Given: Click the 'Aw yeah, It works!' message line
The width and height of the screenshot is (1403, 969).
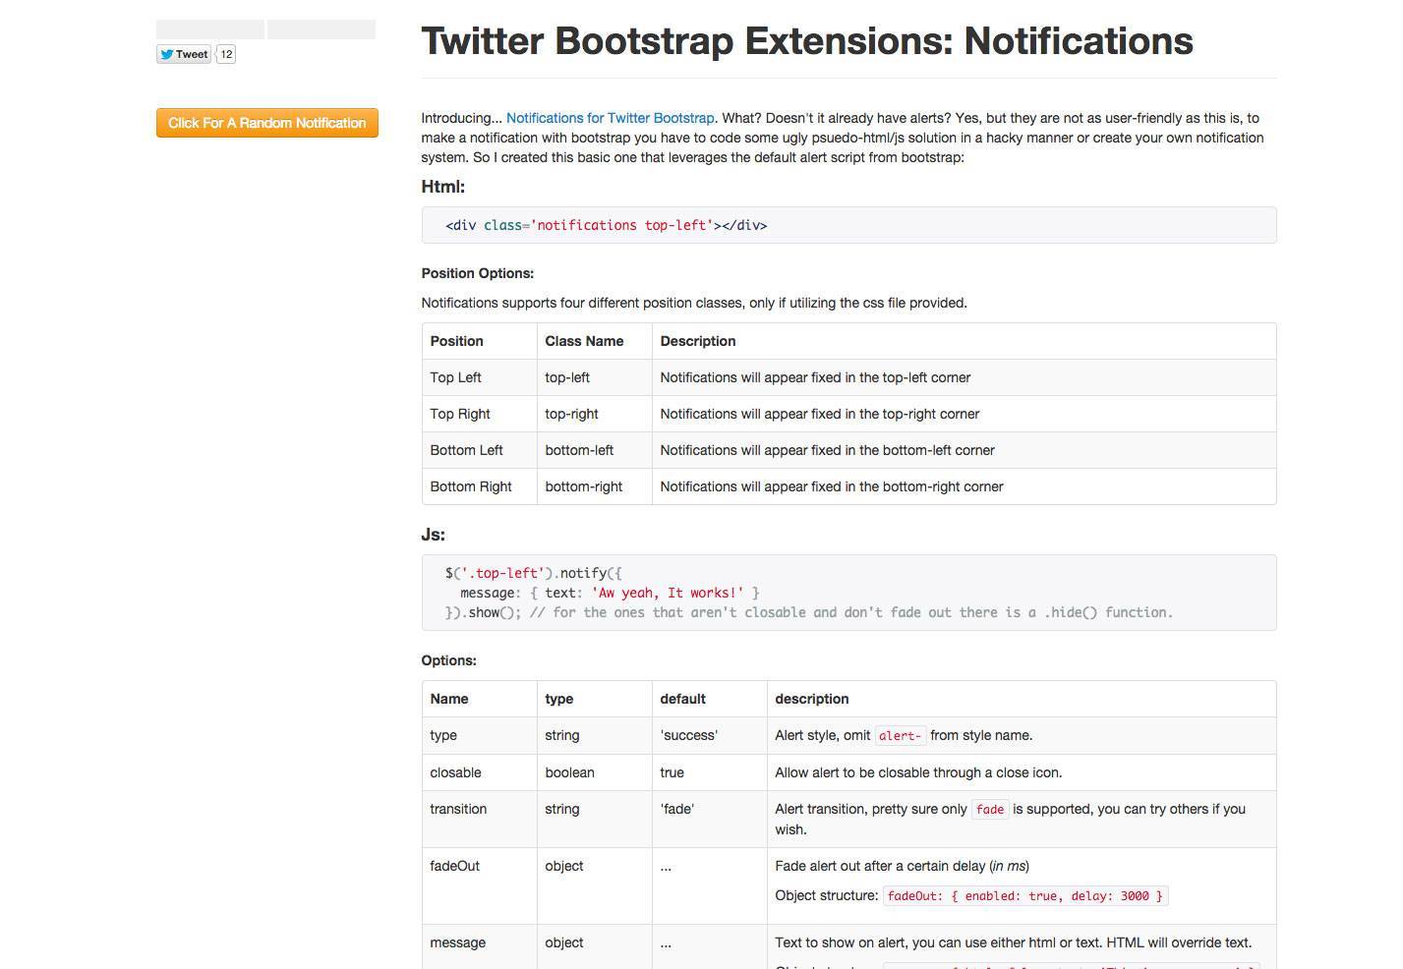Looking at the screenshot, I should pyautogui.click(x=610, y=593).
